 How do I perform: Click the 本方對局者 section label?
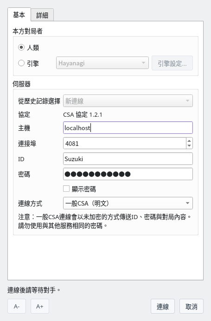point(27,31)
